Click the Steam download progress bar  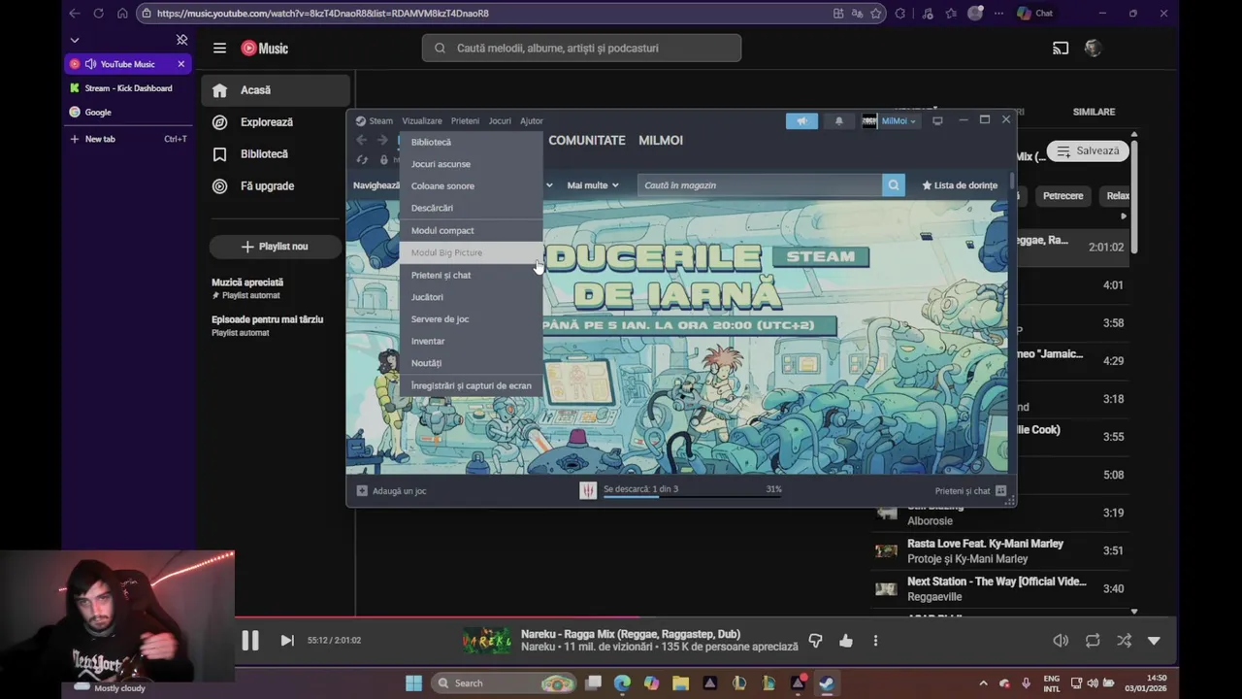693,496
